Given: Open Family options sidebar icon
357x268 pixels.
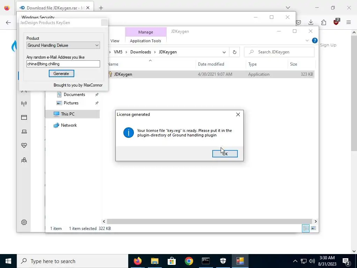Looking at the screenshot, I should [x=24, y=160].
